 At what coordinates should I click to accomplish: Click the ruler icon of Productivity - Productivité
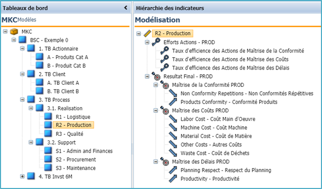(173, 178)
